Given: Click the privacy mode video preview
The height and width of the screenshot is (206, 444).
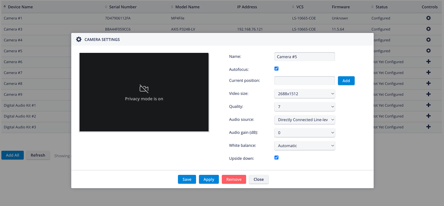Looking at the screenshot, I should click(x=144, y=92).
